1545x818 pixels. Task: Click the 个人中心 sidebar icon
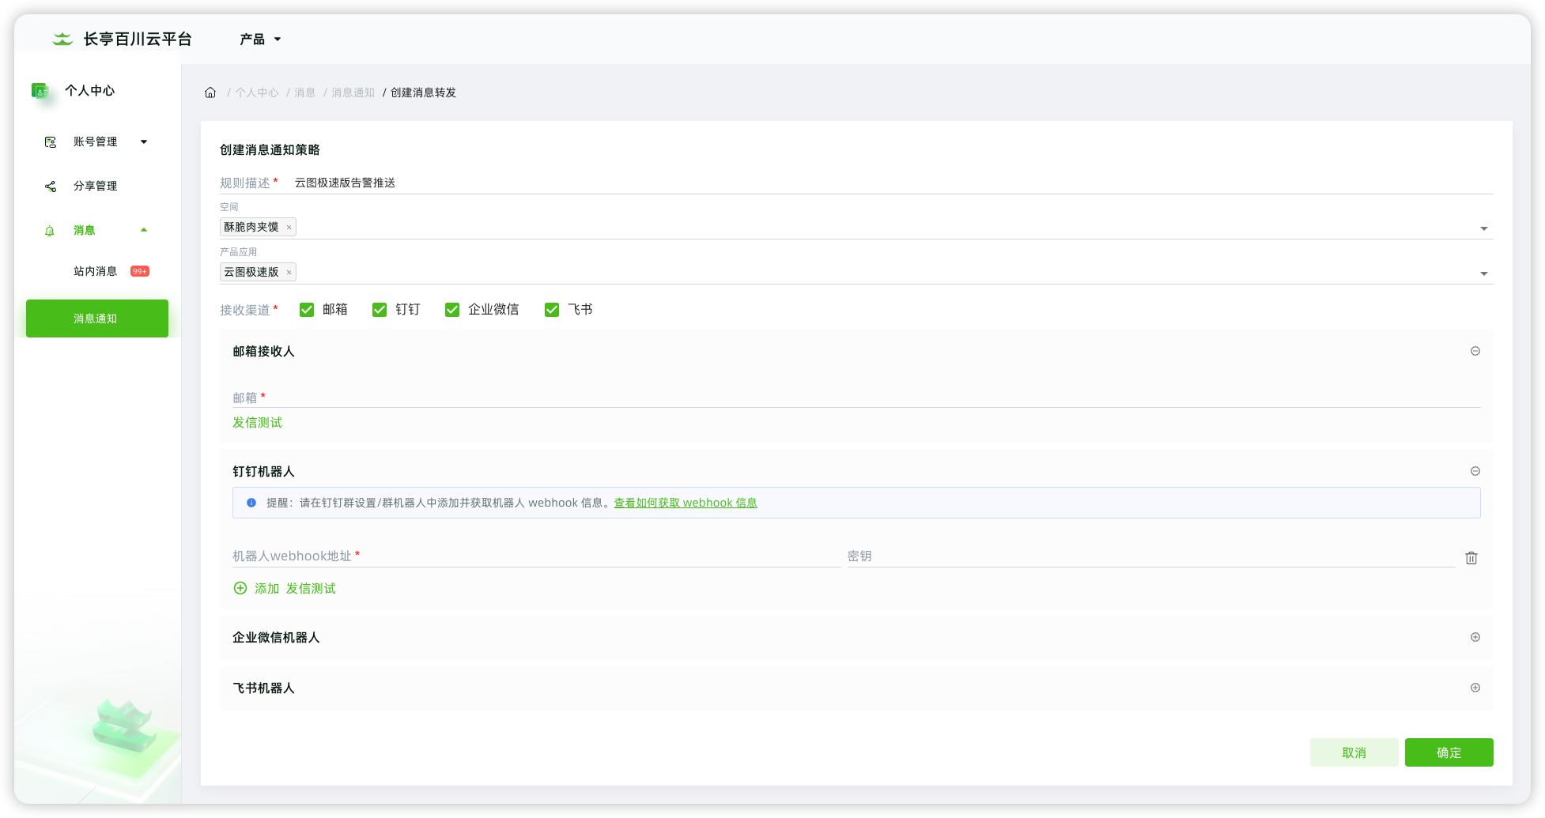coord(40,91)
